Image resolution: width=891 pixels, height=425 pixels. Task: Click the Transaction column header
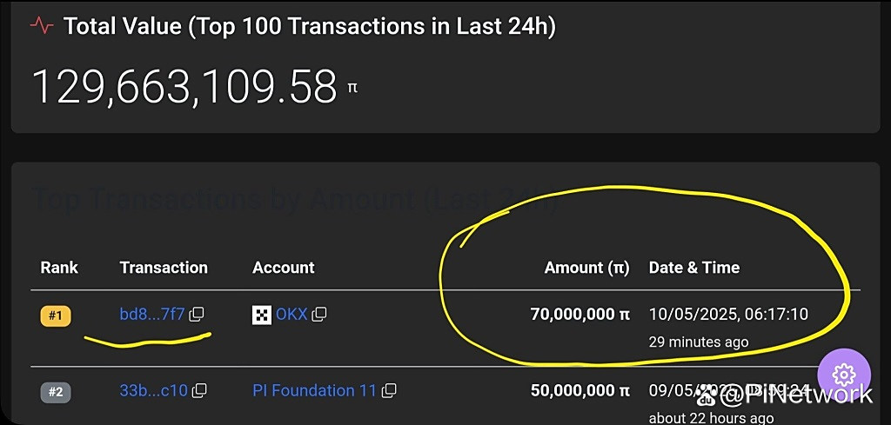click(164, 268)
